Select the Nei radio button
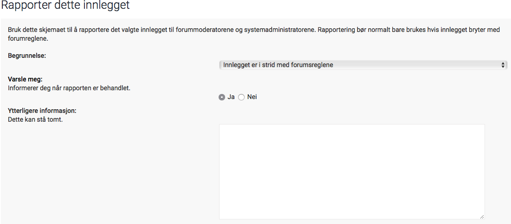Image resolution: width=511 pixels, height=224 pixels. (241, 97)
